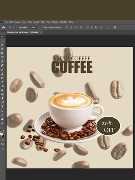Image resolution: width=135 pixels, height=180 pixels.
Task: Open the Filter menu
Action: (x=43, y=22)
